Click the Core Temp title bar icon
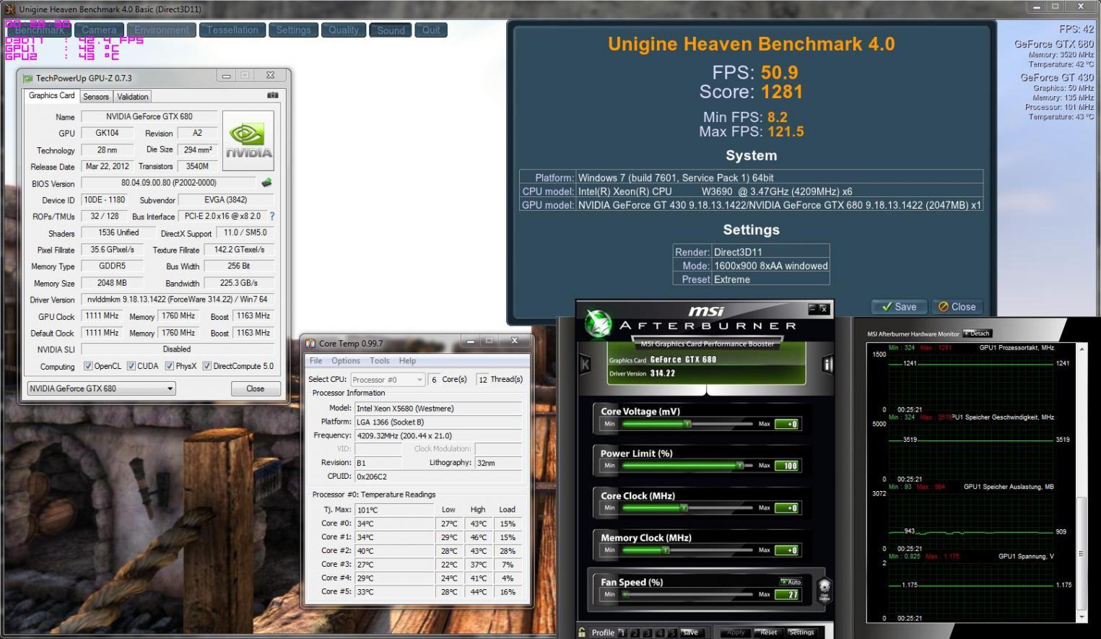1101x639 pixels. [x=310, y=343]
